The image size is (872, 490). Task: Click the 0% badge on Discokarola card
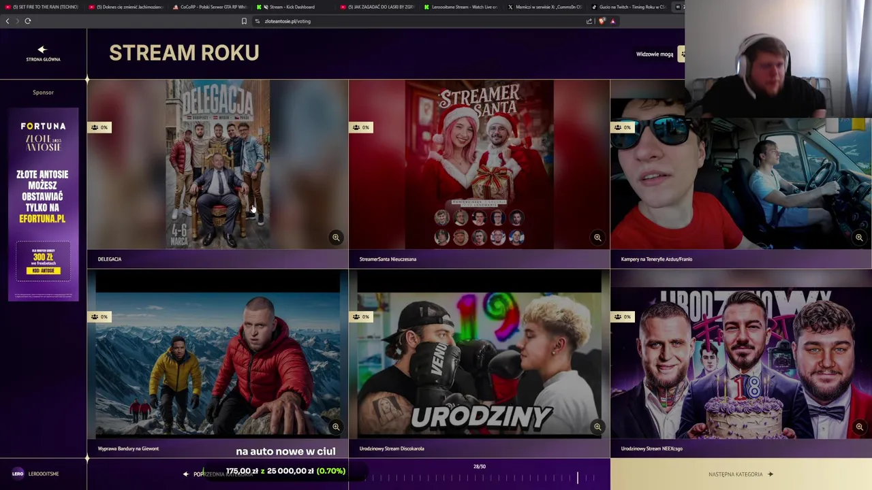click(361, 316)
